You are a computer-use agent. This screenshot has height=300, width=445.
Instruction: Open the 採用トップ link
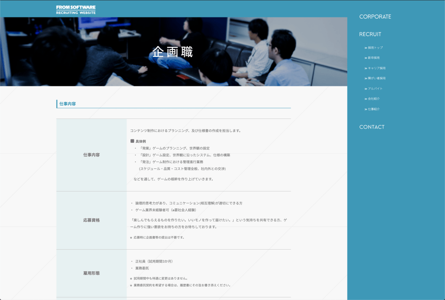[x=374, y=48]
